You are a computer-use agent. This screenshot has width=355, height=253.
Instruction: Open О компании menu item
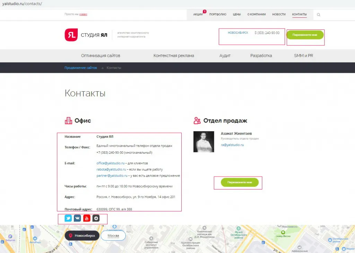257,14
